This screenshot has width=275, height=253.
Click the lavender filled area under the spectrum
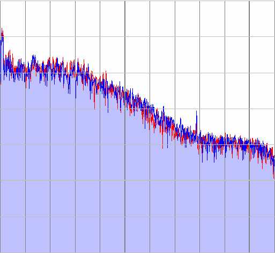point(125,196)
